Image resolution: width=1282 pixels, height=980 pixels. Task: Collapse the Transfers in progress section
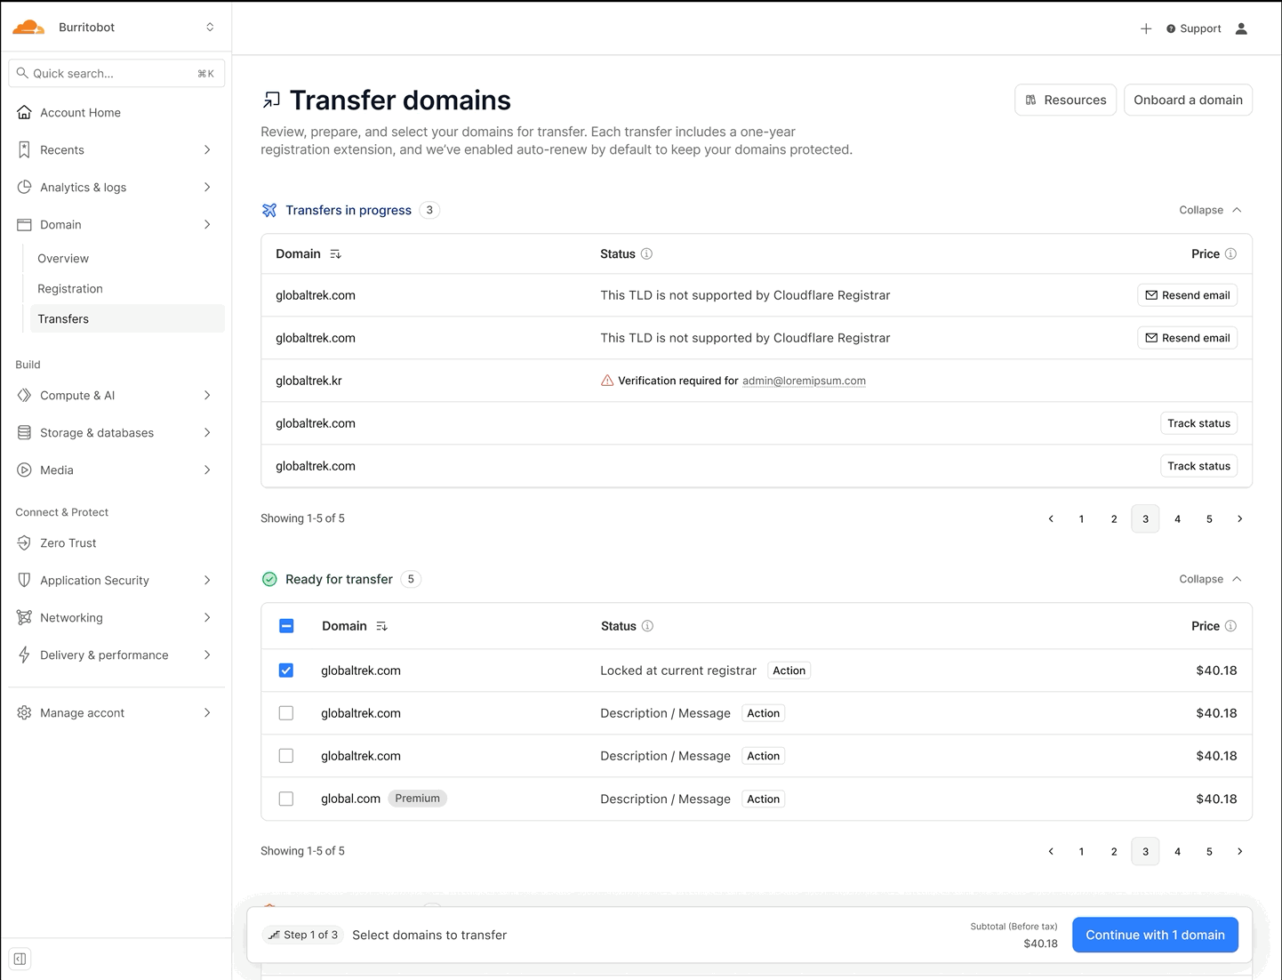point(1210,210)
